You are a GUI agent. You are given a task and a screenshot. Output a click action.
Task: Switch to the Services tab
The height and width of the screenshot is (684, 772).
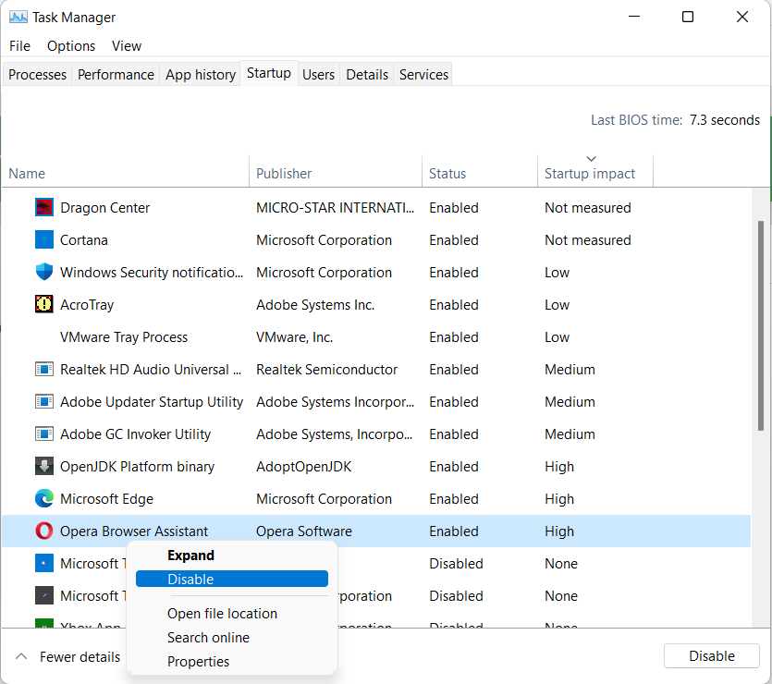tap(423, 74)
